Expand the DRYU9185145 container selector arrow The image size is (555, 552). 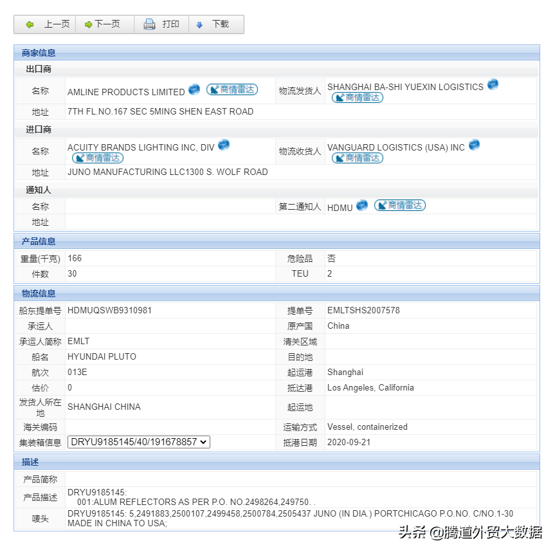click(x=205, y=442)
